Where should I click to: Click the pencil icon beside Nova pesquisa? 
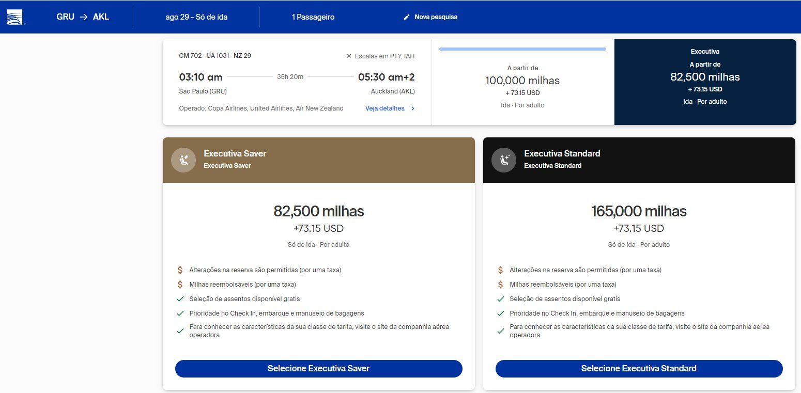[x=407, y=17]
